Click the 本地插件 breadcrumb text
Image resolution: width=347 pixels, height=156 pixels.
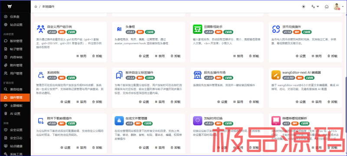48,6
